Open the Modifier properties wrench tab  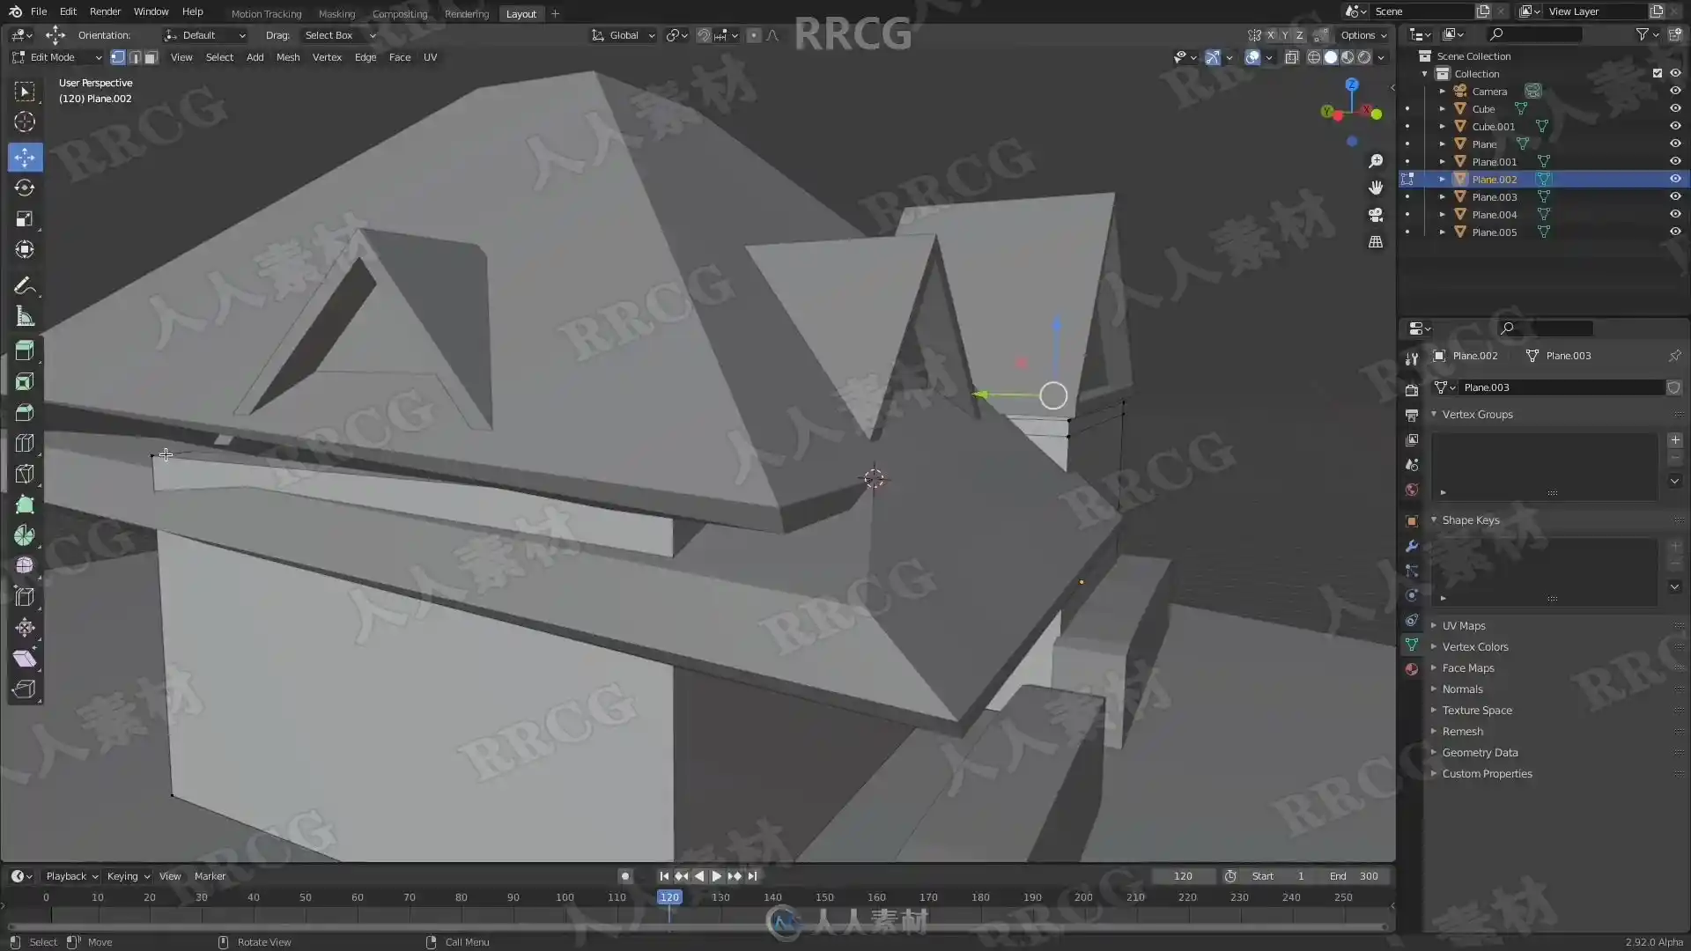[1412, 546]
